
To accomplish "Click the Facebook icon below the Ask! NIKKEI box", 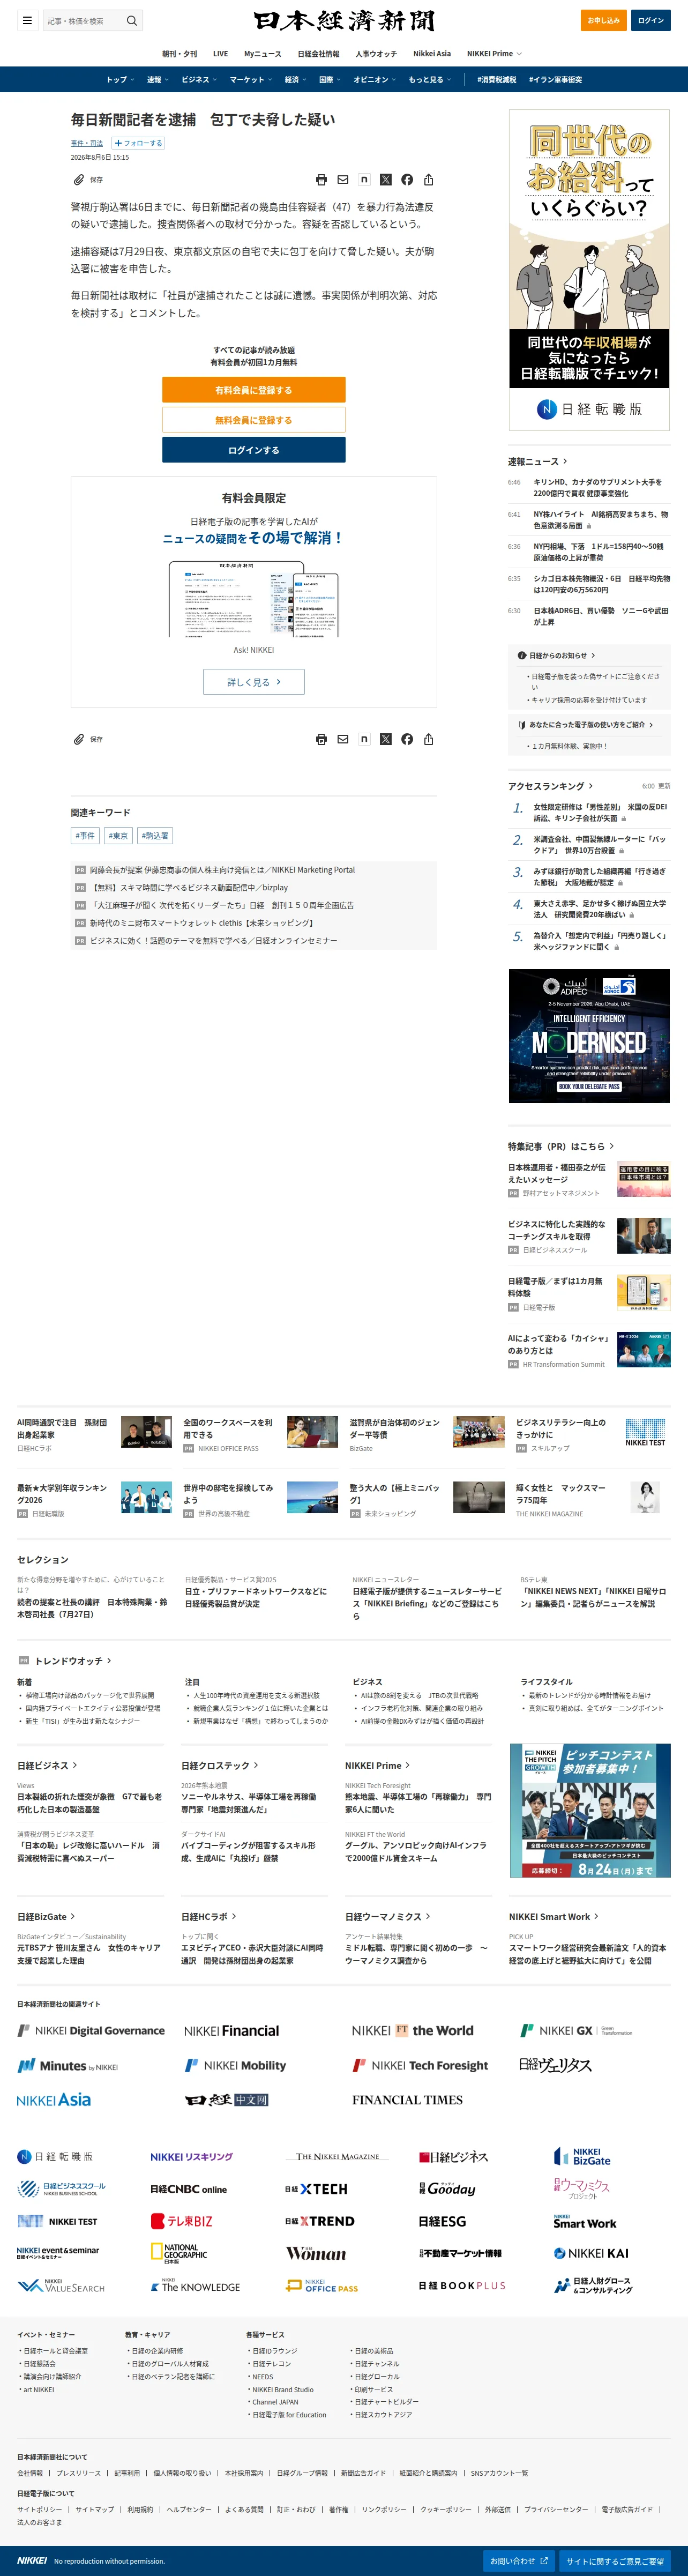I will tap(407, 739).
